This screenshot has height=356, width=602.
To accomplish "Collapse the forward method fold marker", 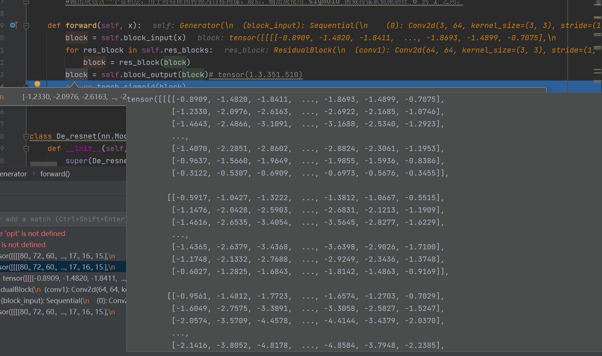I will 27,26.
